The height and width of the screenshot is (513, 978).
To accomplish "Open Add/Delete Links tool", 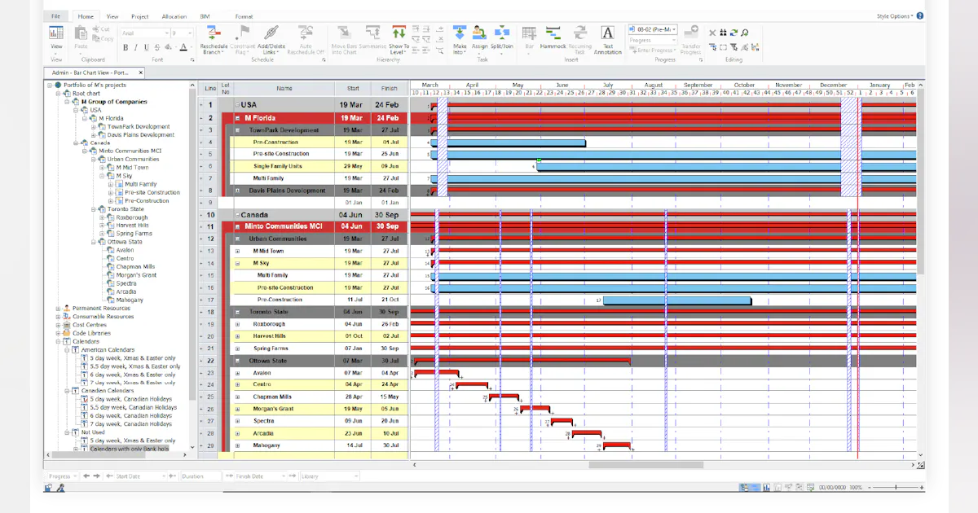I will 271,38.
